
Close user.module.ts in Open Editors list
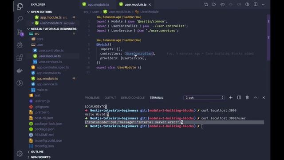click(32, 23)
